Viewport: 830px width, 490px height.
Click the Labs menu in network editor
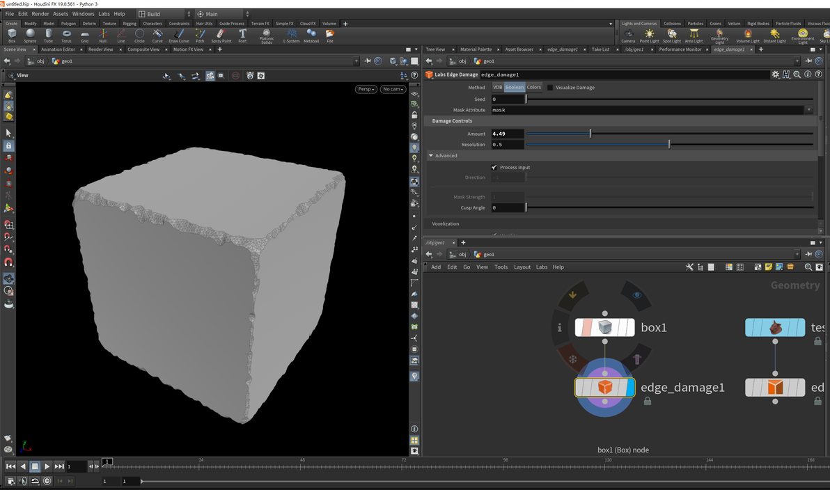(541, 267)
